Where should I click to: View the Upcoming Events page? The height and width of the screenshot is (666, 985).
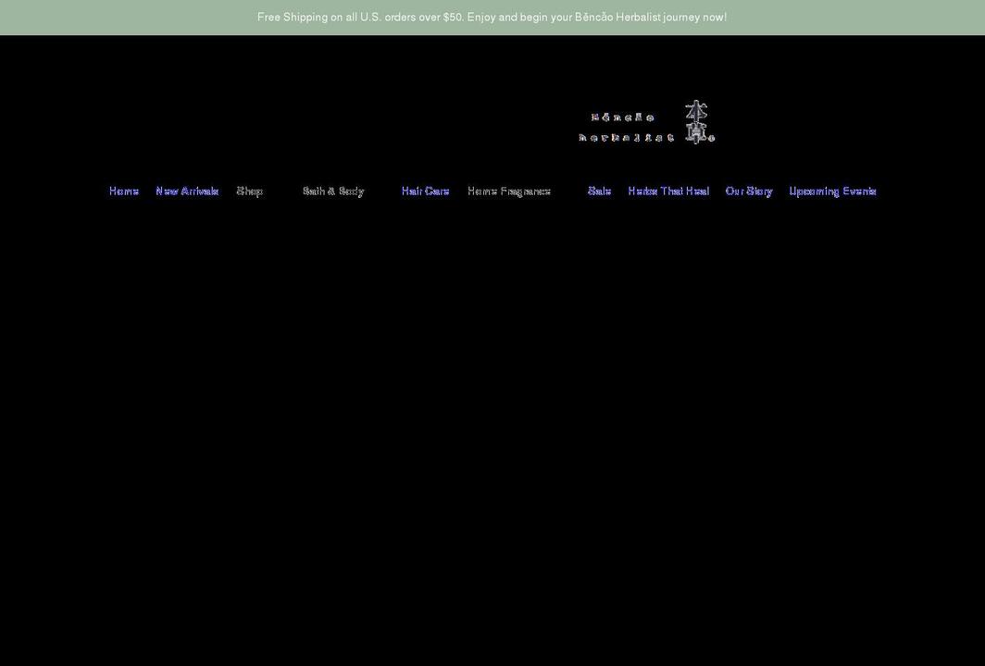831,191
